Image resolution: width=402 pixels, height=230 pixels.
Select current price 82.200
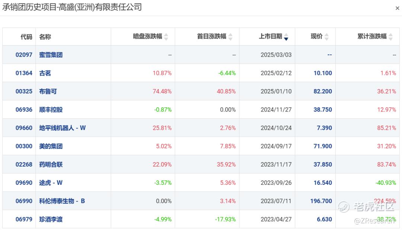pyautogui.click(x=323, y=91)
